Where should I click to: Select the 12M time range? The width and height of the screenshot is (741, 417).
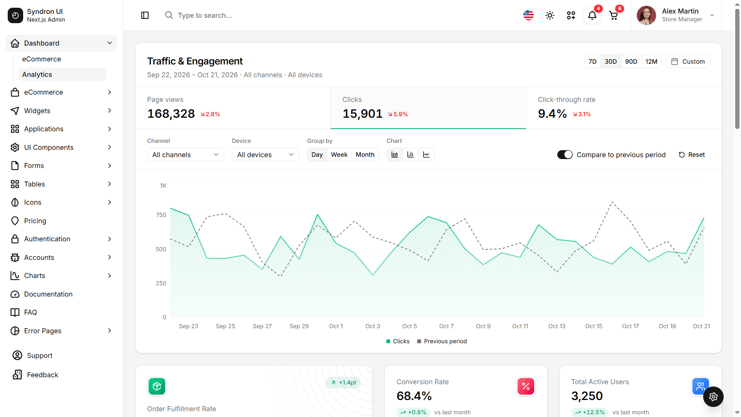[x=651, y=61]
